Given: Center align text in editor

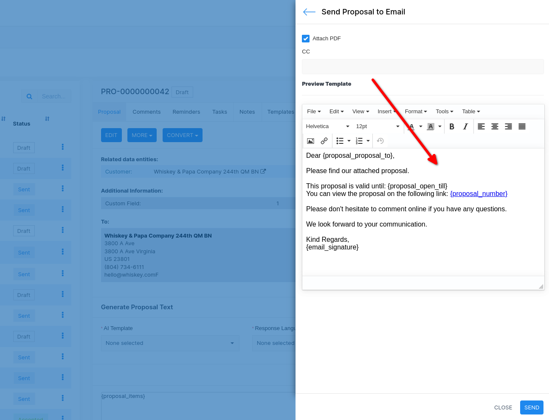Looking at the screenshot, I should pos(495,126).
